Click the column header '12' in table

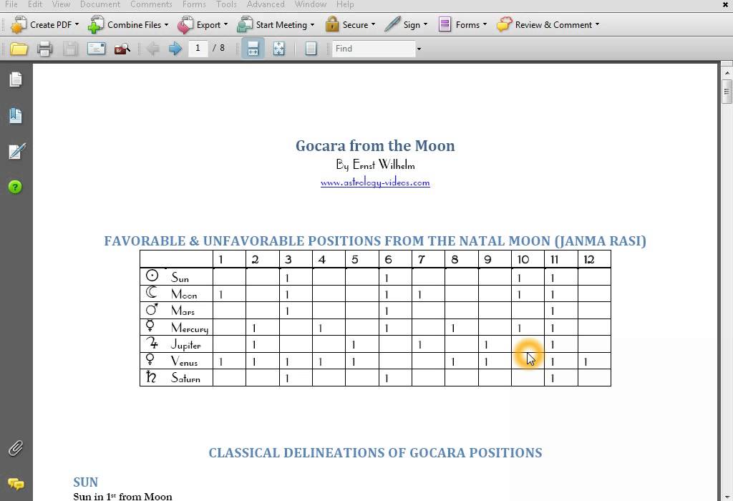[589, 259]
